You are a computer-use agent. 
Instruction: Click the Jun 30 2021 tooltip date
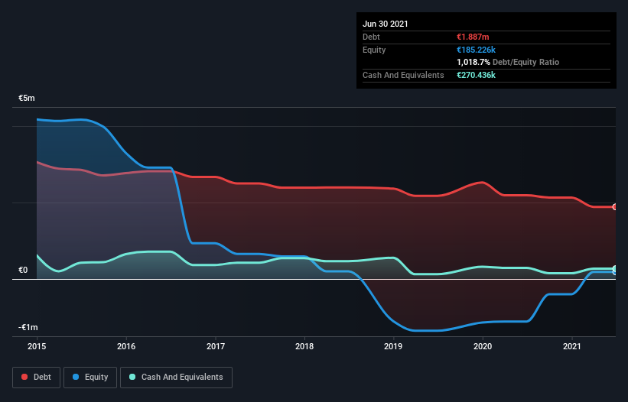click(x=386, y=24)
